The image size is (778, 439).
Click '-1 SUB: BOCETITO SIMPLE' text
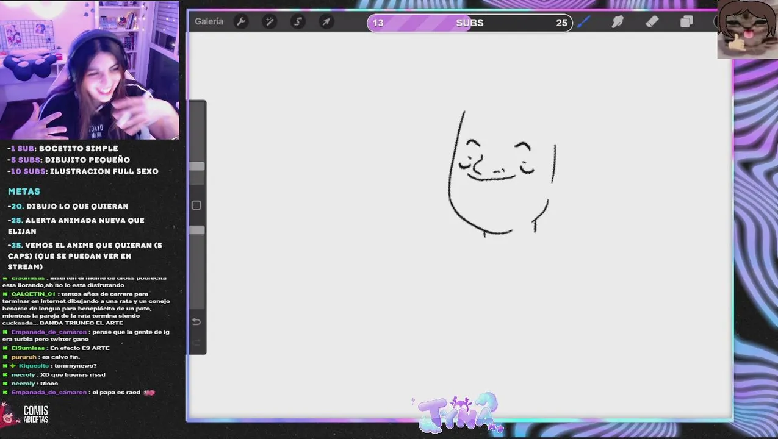click(63, 148)
